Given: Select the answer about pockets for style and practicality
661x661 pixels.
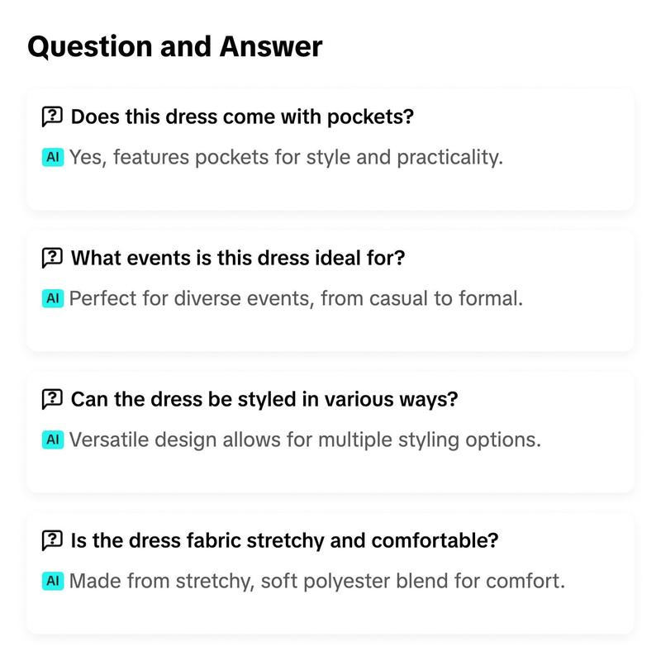Looking at the screenshot, I should [286, 157].
